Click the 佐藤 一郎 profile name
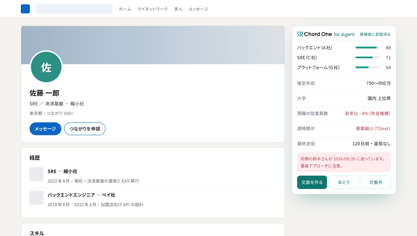The width and height of the screenshot is (417, 236). point(44,93)
